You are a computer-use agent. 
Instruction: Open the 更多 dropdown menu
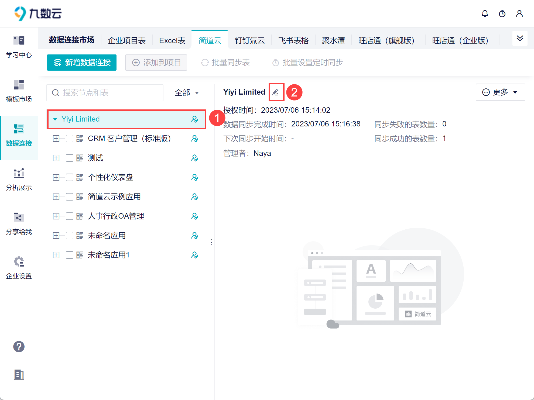click(500, 92)
